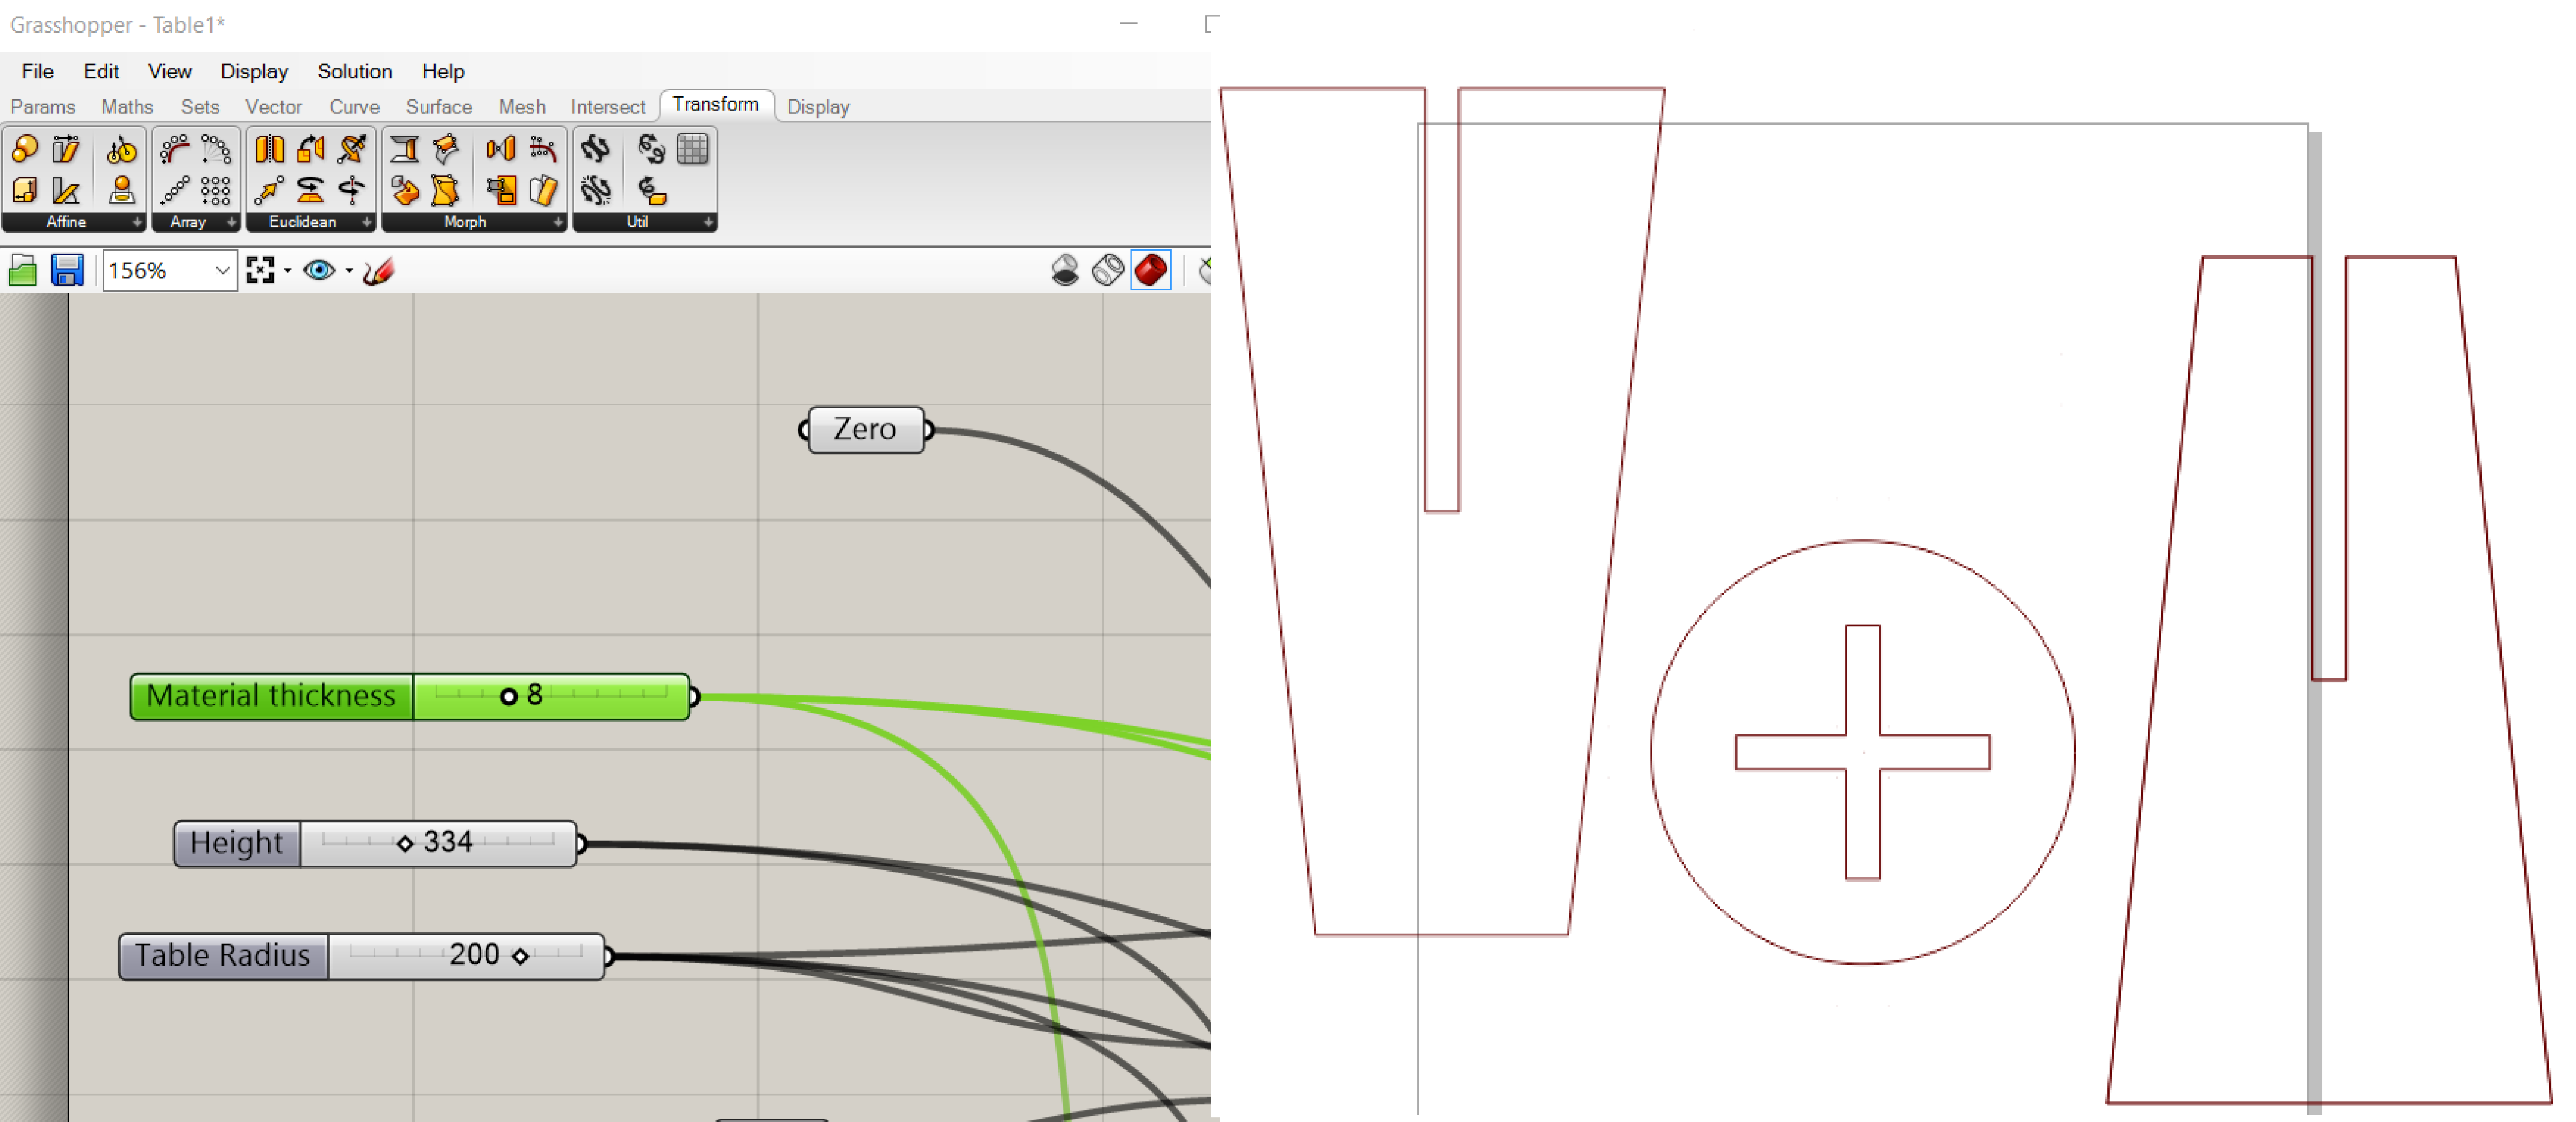Toggle wireframe preview mode icon
Viewport: 2576px width, 1122px height.
[1108, 270]
